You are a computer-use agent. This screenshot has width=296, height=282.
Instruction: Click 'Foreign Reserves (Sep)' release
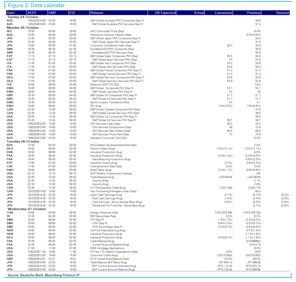104,213
